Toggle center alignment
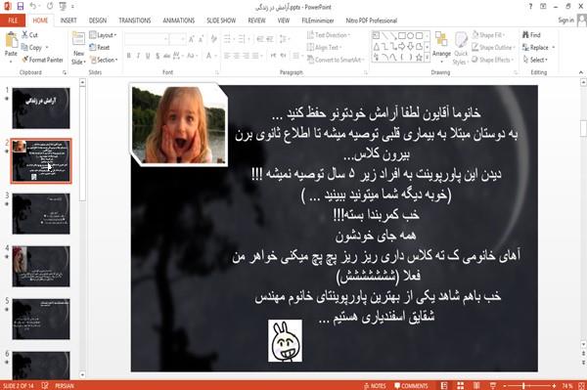 (x=236, y=56)
